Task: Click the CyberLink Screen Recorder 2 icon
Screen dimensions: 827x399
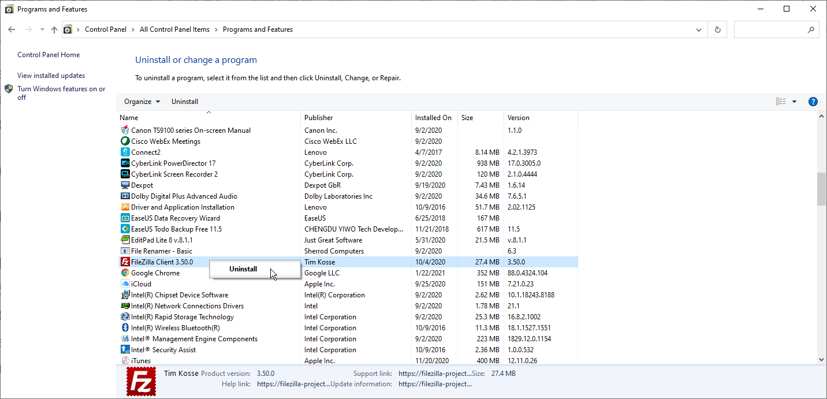Action: pyautogui.click(x=125, y=174)
